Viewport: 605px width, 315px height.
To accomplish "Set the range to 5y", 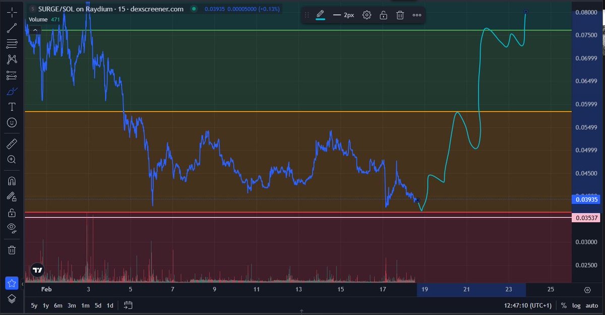I will pos(34,305).
